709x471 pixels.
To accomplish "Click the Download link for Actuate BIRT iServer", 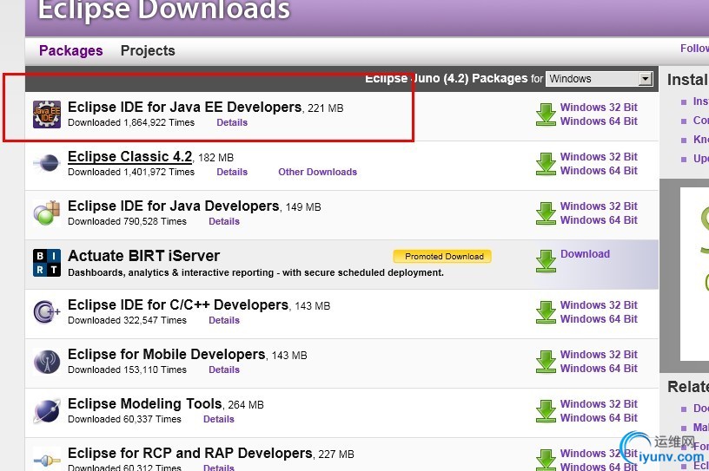I will pos(585,254).
